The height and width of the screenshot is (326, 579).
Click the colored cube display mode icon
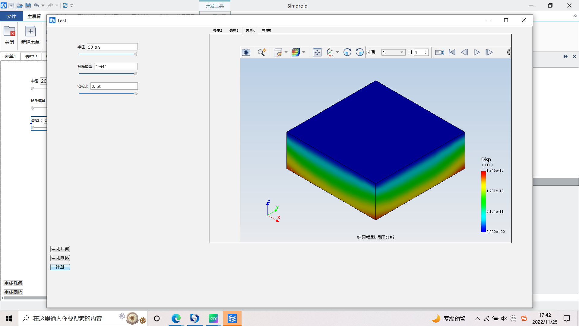pyautogui.click(x=296, y=53)
